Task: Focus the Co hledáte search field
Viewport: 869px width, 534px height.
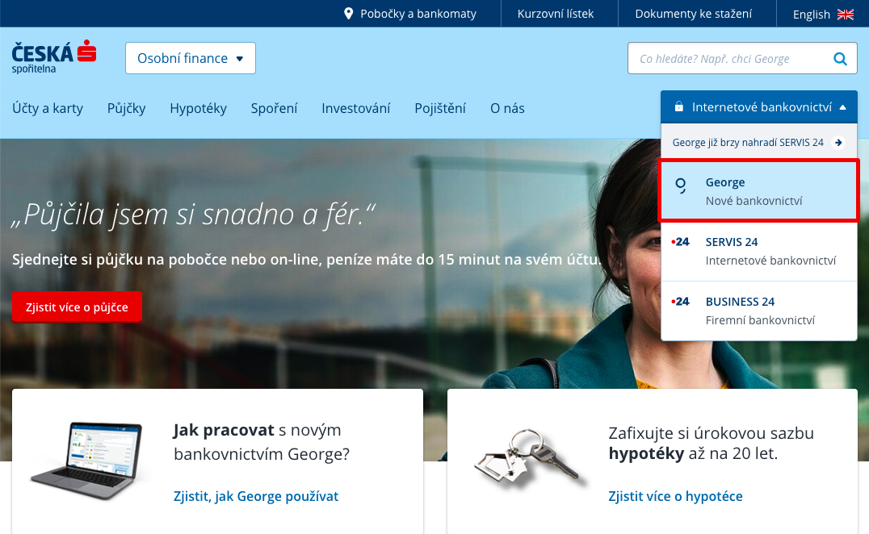Action: coord(742,58)
